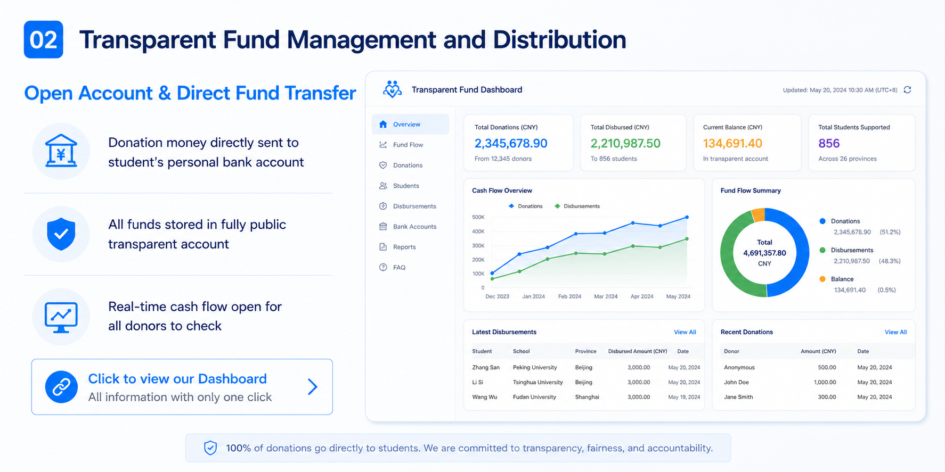
Task: Click the Amount (CNY) header in Recent Donations
Action: tap(818, 351)
